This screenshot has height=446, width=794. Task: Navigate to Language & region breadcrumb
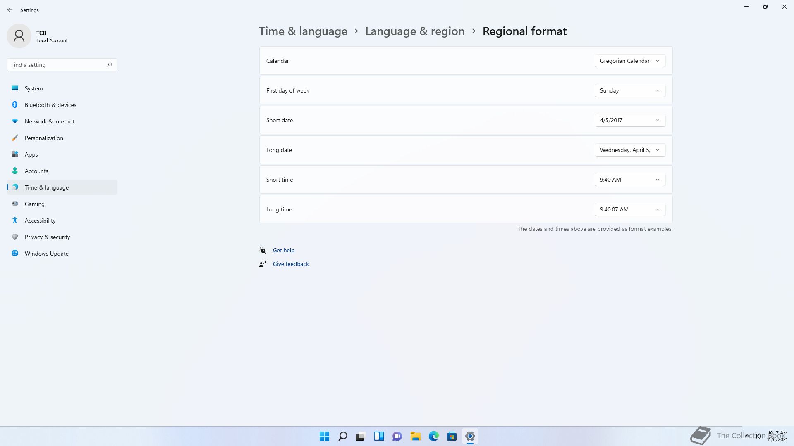pyautogui.click(x=415, y=31)
